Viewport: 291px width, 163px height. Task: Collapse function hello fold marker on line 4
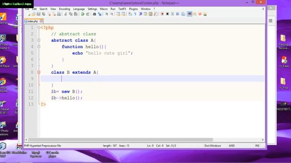click(x=39, y=47)
